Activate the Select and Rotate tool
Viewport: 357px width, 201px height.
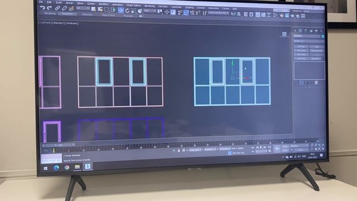pyautogui.click(x=127, y=10)
